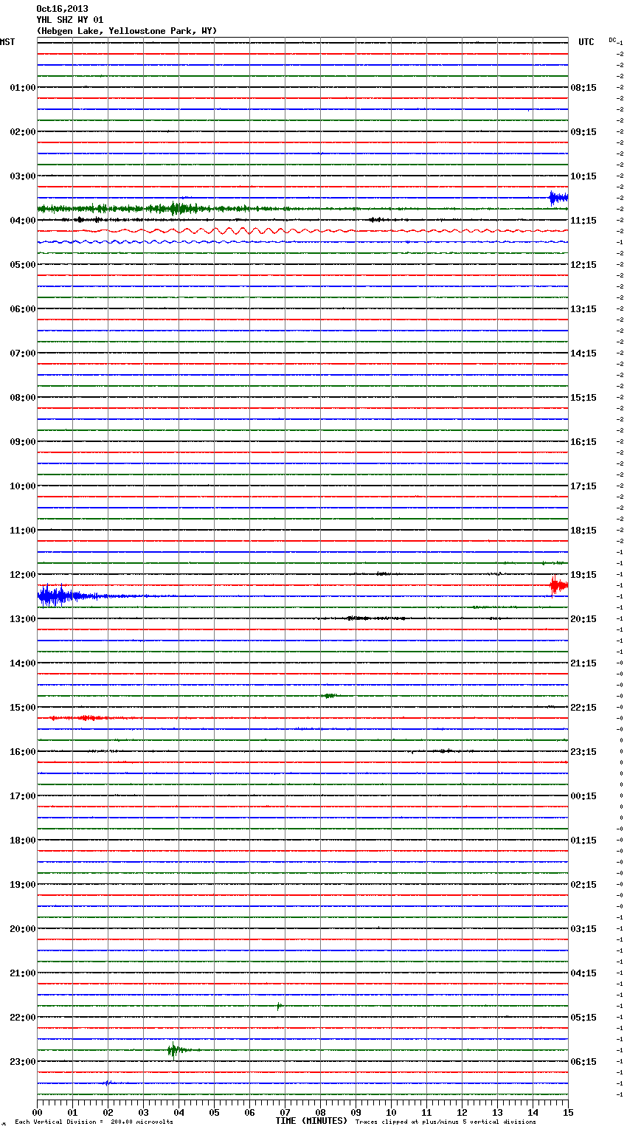This screenshot has width=627, height=1132.
Task: Click minute 15 on the bottom axis
Action: 568,1112
